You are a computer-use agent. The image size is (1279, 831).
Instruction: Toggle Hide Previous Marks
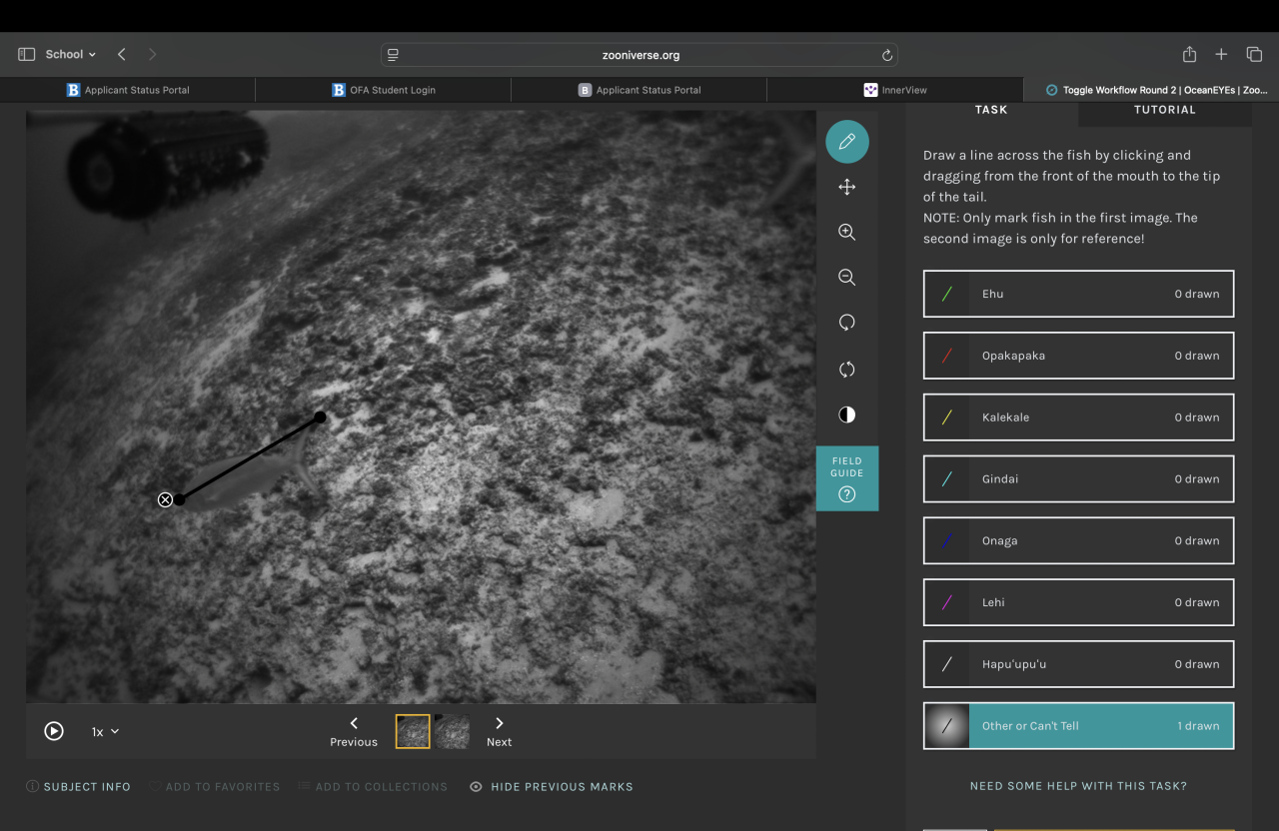[x=552, y=787]
